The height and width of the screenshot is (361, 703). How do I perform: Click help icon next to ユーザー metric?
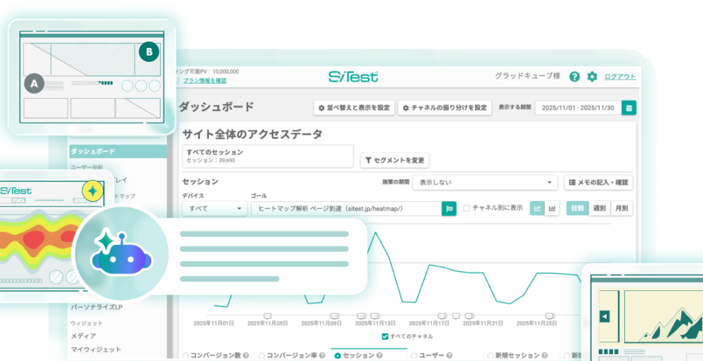pos(448,356)
